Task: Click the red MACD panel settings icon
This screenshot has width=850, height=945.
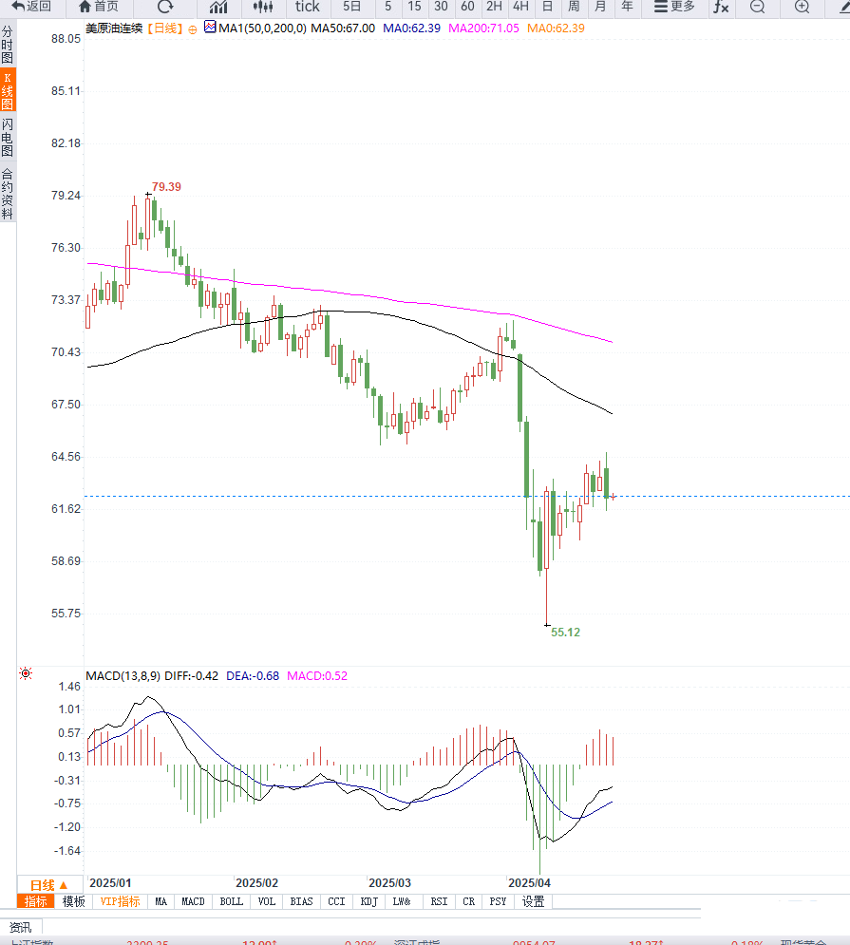Action: [x=26, y=673]
